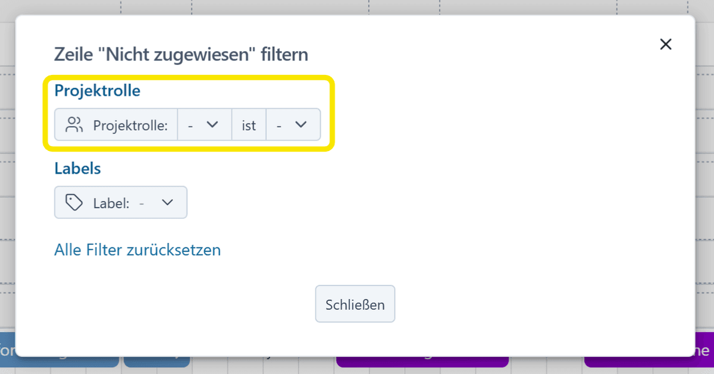
Task: Click the "Projektrolle:" text in filter chip
Action: click(x=131, y=125)
